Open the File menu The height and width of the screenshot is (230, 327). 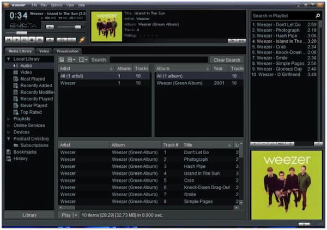pyautogui.click(x=34, y=5)
